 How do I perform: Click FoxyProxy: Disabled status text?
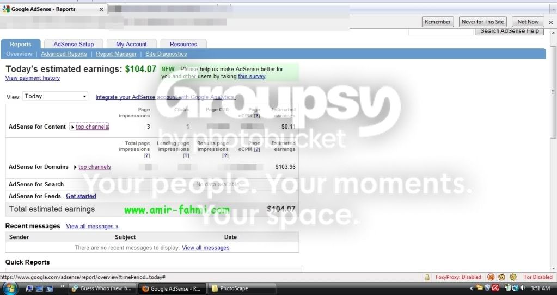(x=458, y=277)
